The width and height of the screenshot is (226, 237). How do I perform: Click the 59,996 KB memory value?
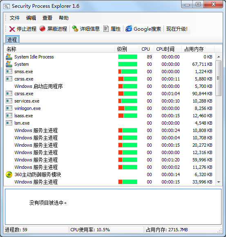202,160
